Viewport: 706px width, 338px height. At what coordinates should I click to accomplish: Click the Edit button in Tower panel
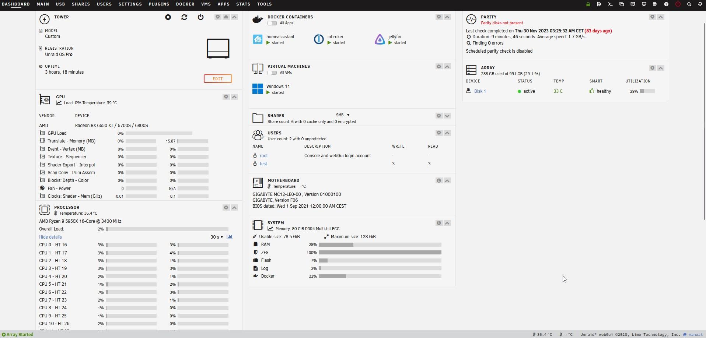click(x=218, y=79)
